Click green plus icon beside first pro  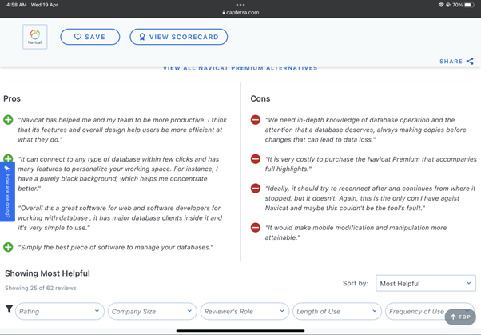[x=8, y=120]
